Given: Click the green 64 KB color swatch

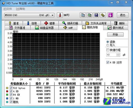Looking at the screenshot, I should pos(7,95).
